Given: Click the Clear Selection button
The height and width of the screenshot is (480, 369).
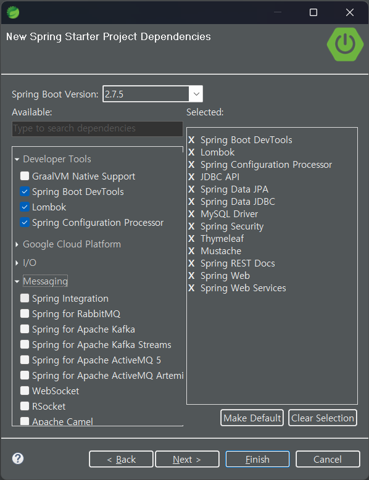Looking at the screenshot, I should [x=323, y=418].
